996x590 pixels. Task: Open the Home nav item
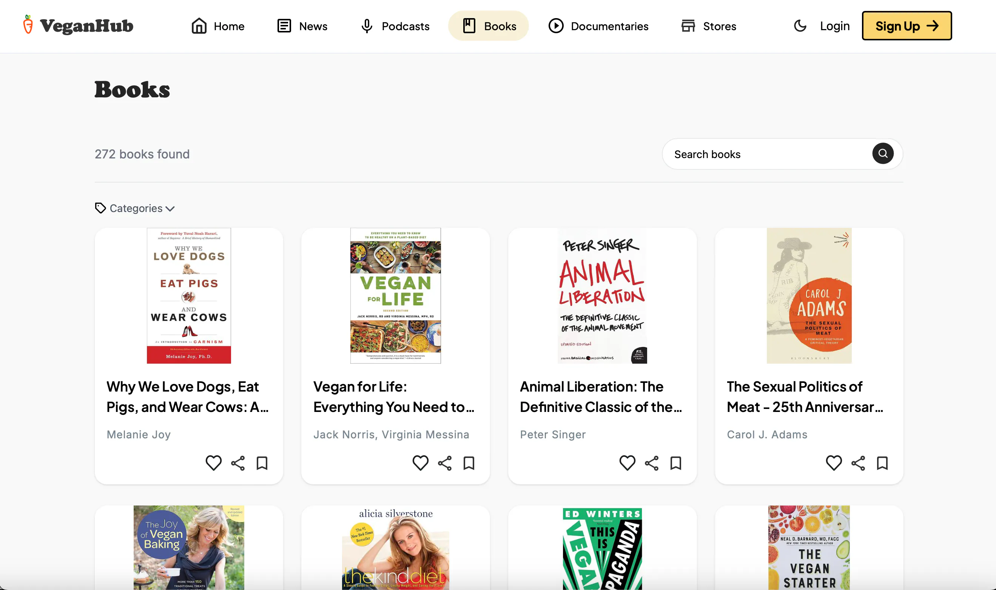pyautogui.click(x=218, y=26)
